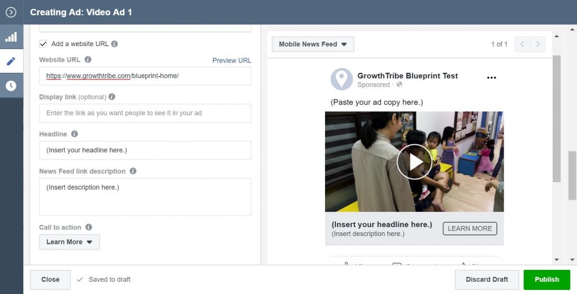577x294 pixels.
Task: Show info tooltip for Headline
Action: pos(74,134)
